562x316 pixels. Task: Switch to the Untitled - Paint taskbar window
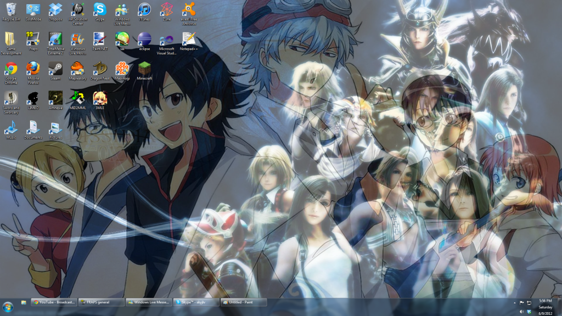tap(243, 302)
